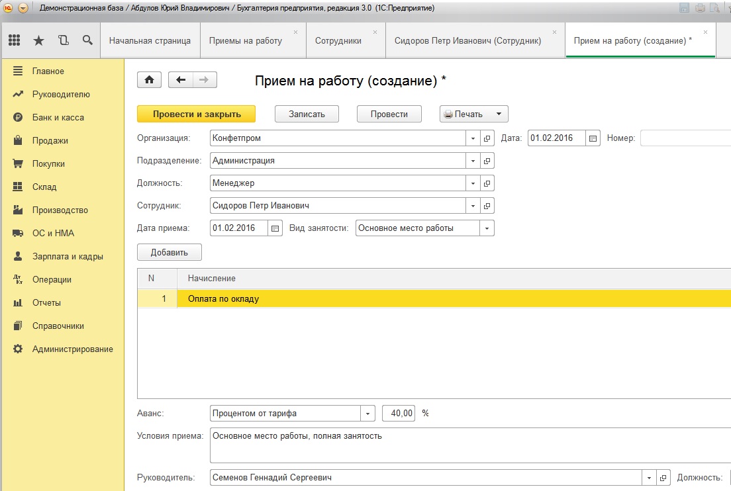Open the Печать dropdown button
Image resolution: width=731 pixels, height=491 pixels.
pos(473,114)
